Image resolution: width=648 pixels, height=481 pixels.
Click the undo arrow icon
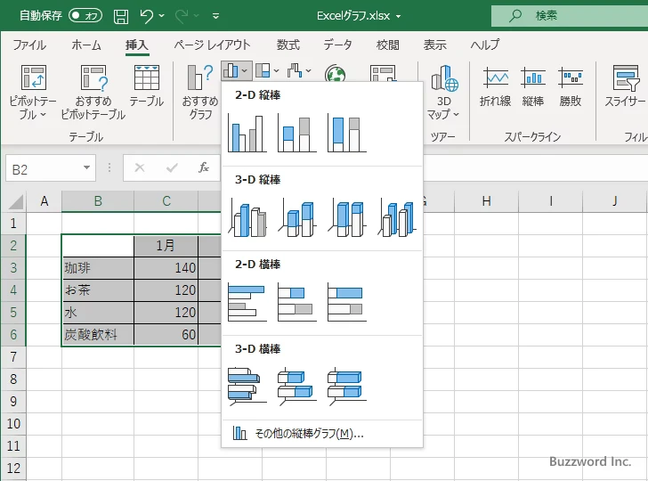coord(146,16)
